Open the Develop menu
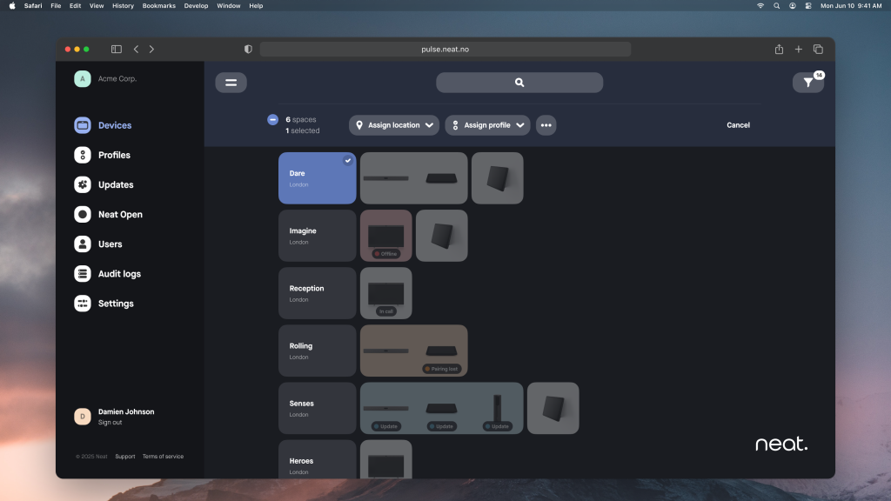 (196, 6)
